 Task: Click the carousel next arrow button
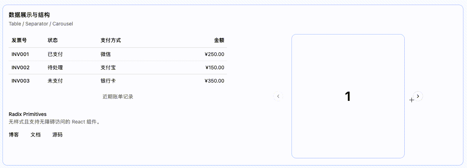click(x=418, y=96)
